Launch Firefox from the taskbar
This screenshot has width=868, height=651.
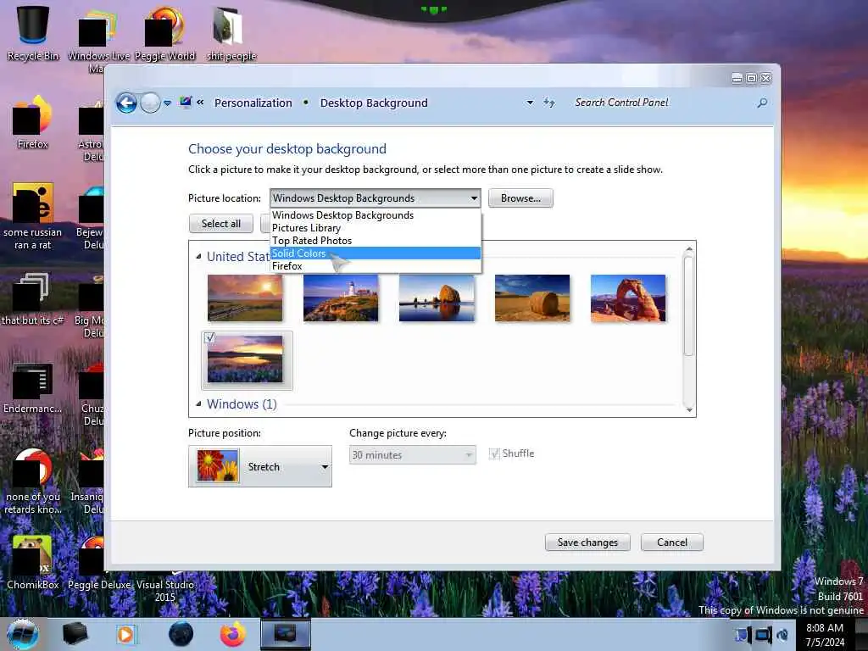(233, 634)
